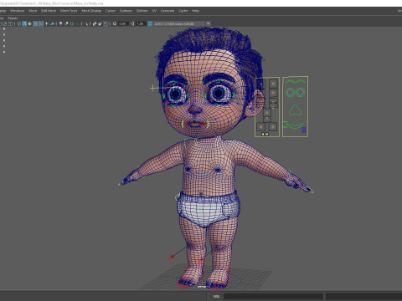
Task: Toggle Screen Space Ambient Occlusion icon
Action: pos(60,23)
